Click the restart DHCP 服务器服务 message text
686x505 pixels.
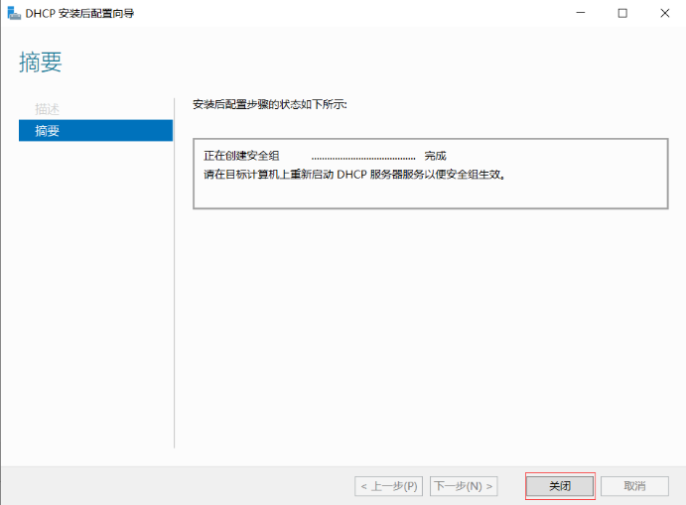pyautogui.click(x=354, y=175)
